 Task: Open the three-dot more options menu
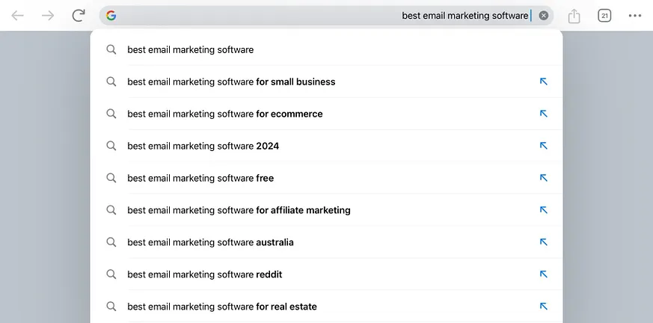(x=635, y=16)
